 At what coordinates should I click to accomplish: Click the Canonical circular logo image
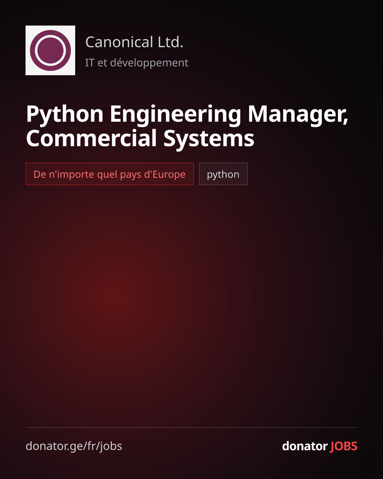[x=50, y=50]
